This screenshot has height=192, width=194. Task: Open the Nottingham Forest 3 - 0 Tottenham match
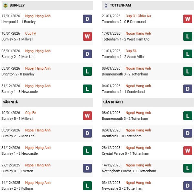pos(129,171)
